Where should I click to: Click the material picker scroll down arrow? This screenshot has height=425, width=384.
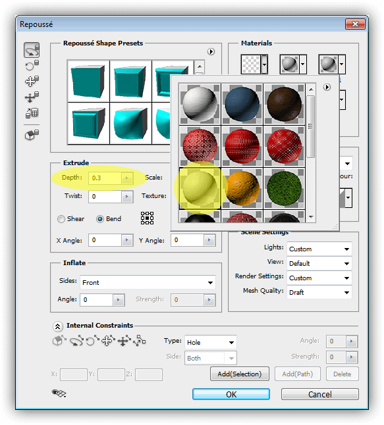pos(311,217)
